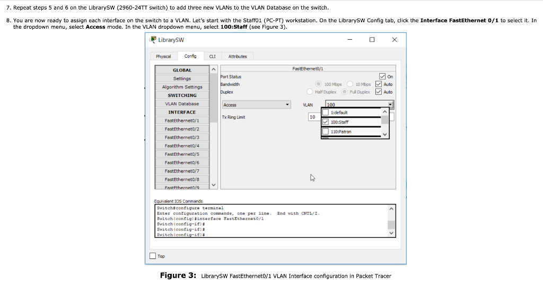Check the 110:Patron VLAN option

(x=325, y=132)
